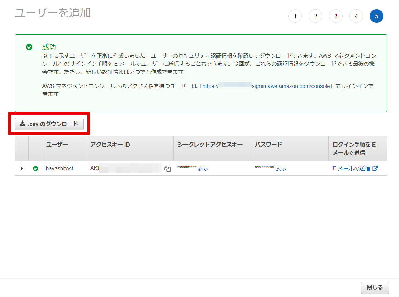Viewport: 399px width, 297px height.
Task: Download the credentials .csv file
Action: [x=49, y=124]
